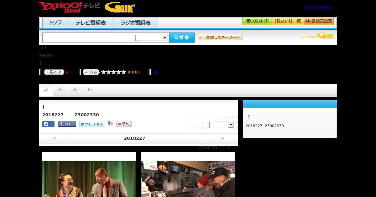Reserve recording with the 予約 button
The width and height of the screenshot is (376, 197).
pos(124,124)
